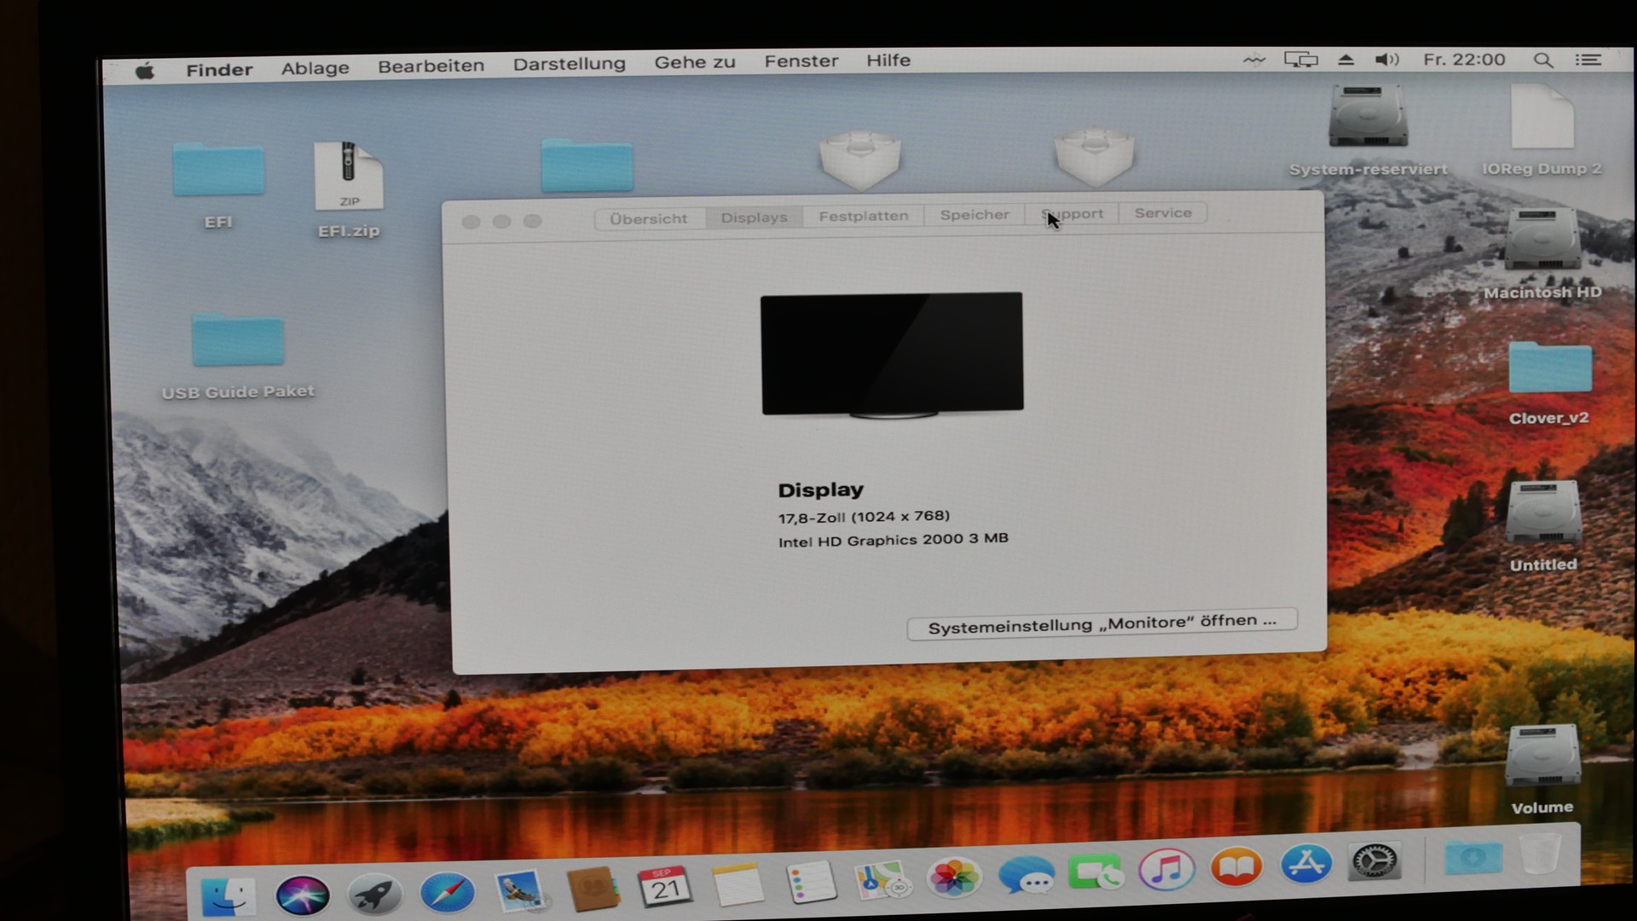Open Launchpad rocket icon
Image resolution: width=1637 pixels, height=921 pixels.
(374, 894)
